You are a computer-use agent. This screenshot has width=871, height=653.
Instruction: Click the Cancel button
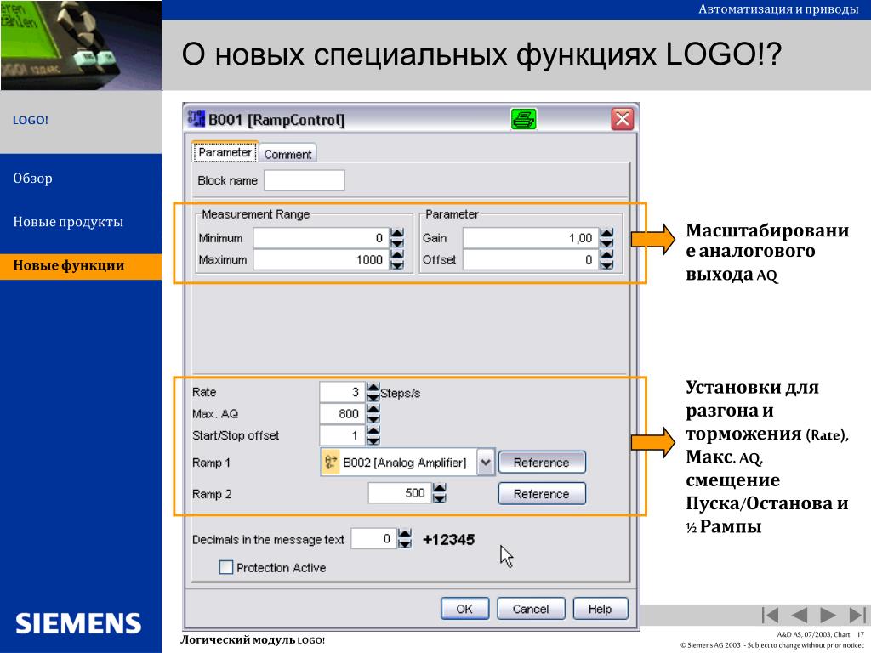point(531,609)
